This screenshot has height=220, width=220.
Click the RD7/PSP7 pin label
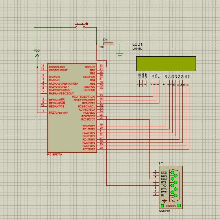click(x=89, y=150)
